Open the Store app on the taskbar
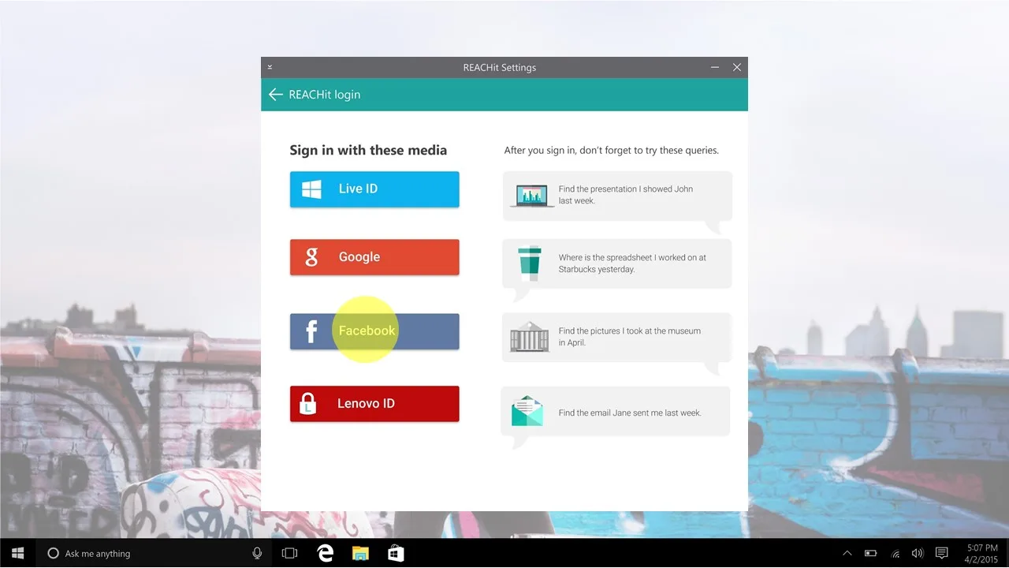The image size is (1009, 568). coord(396,553)
